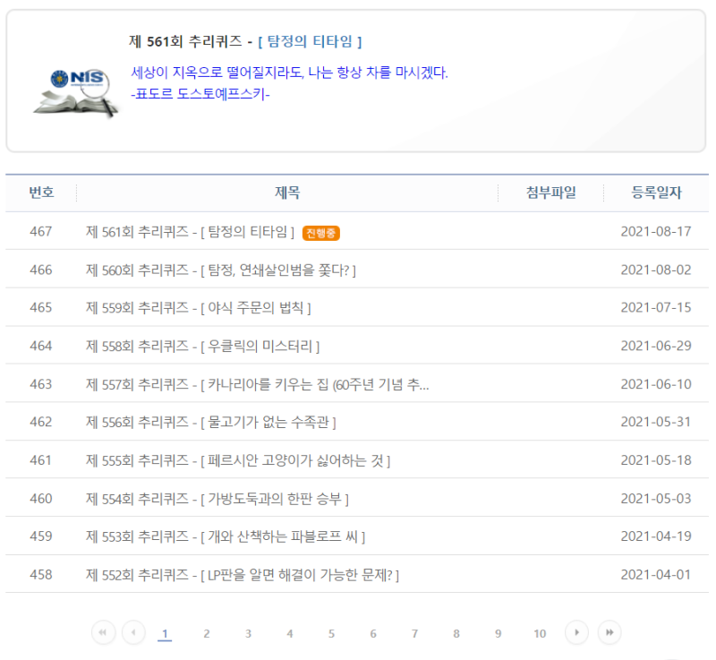Screen dimensions: 716x660
Task: Select page 10 in pagination
Action: coord(540,633)
